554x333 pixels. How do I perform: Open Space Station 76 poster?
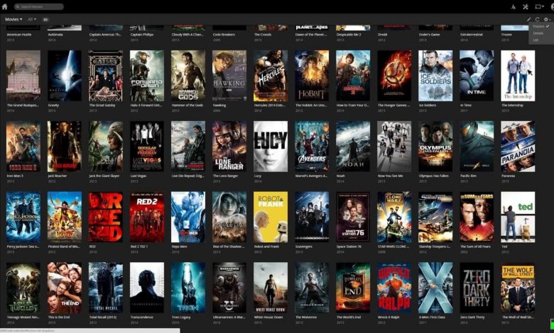point(353,217)
